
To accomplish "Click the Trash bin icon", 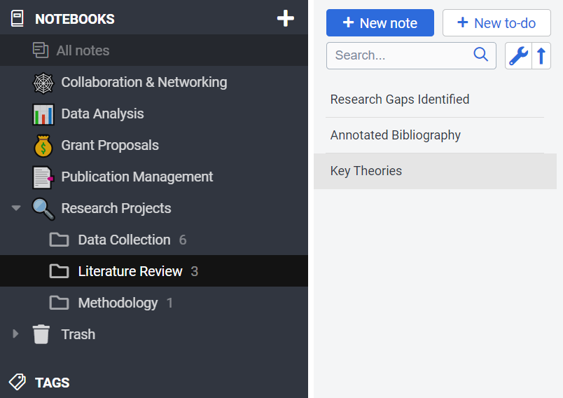I will tap(41, 334).
